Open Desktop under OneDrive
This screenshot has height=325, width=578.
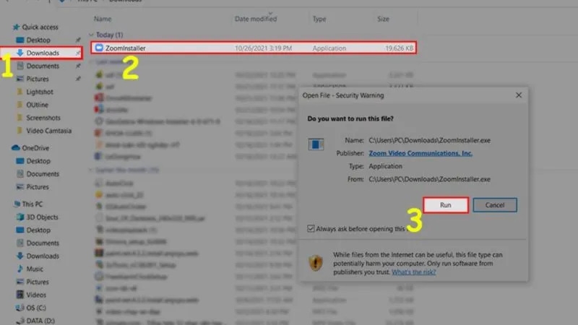click(38, 161)
